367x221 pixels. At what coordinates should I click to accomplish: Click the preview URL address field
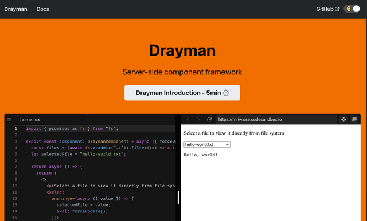point(276,120)
